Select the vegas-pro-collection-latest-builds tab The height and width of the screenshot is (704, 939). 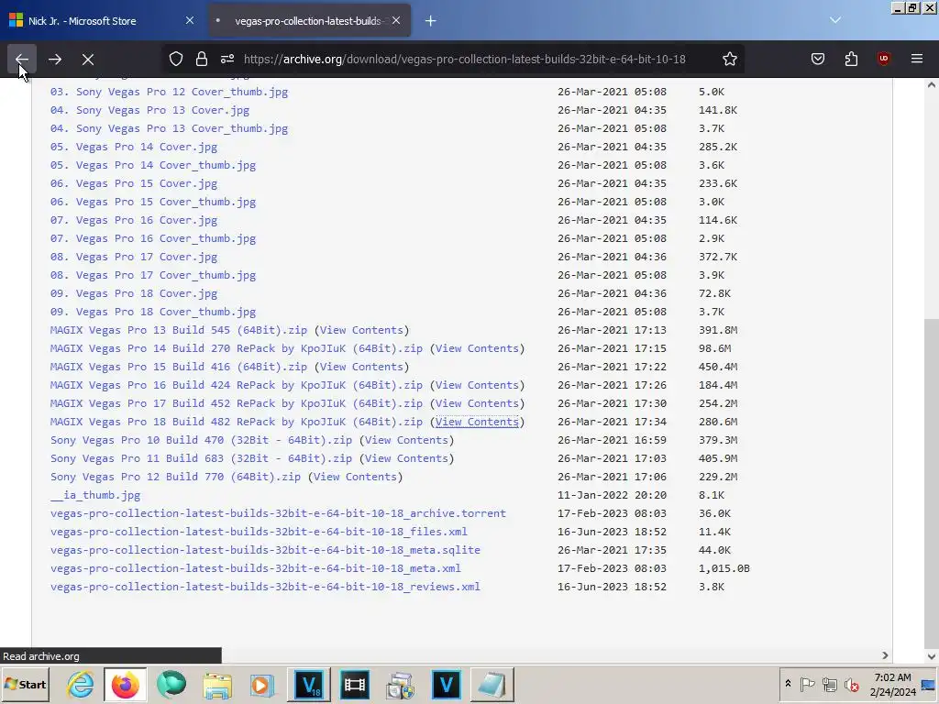point(308,21)
